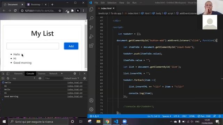
Task: Open the Default levels dropdown
Action: (x=71, y=78)
